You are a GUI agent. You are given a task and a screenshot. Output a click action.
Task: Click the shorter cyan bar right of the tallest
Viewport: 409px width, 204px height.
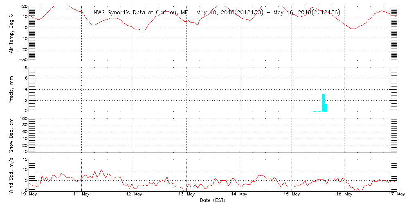coord(326,107)
